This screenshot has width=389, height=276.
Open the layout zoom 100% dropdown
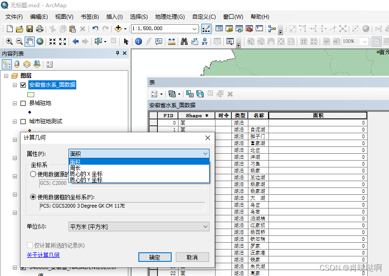pyautogui.click(x=364, y=42)
